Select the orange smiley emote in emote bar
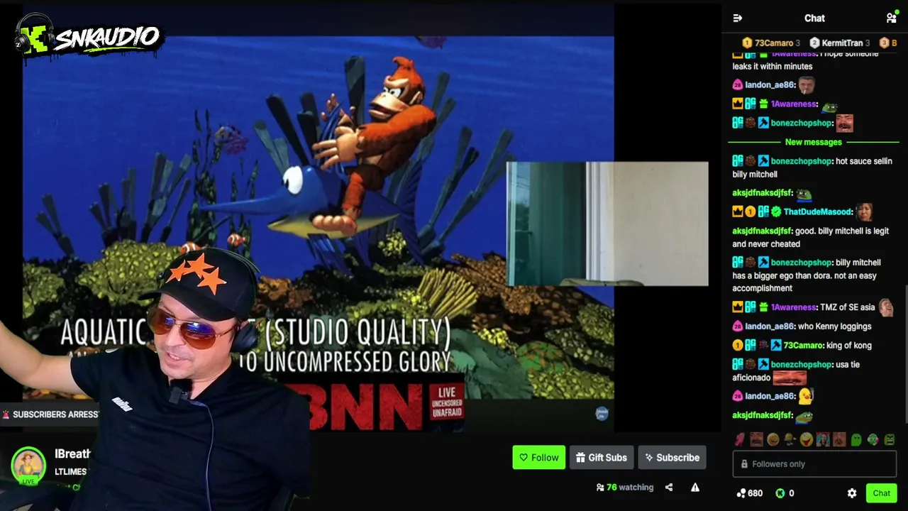The image size is (908, 511). (773, 440)
